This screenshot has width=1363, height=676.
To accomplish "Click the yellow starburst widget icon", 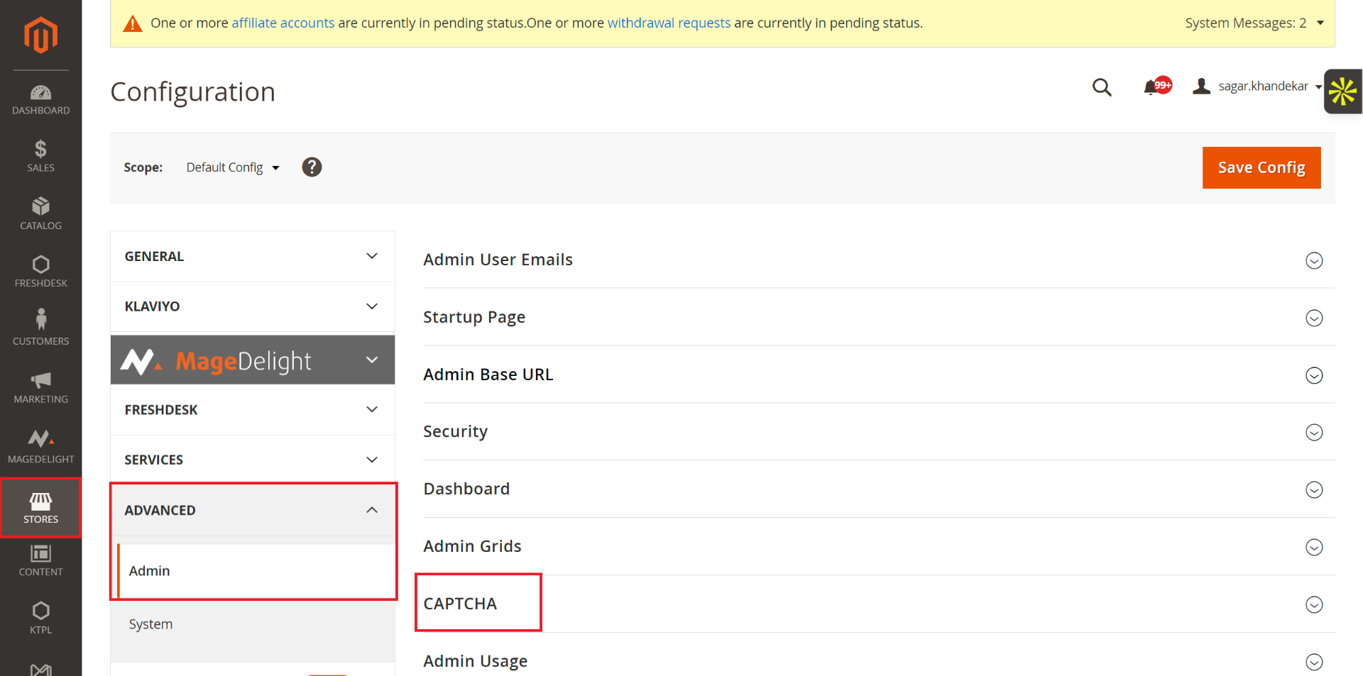I will (x=1343, y=92).
